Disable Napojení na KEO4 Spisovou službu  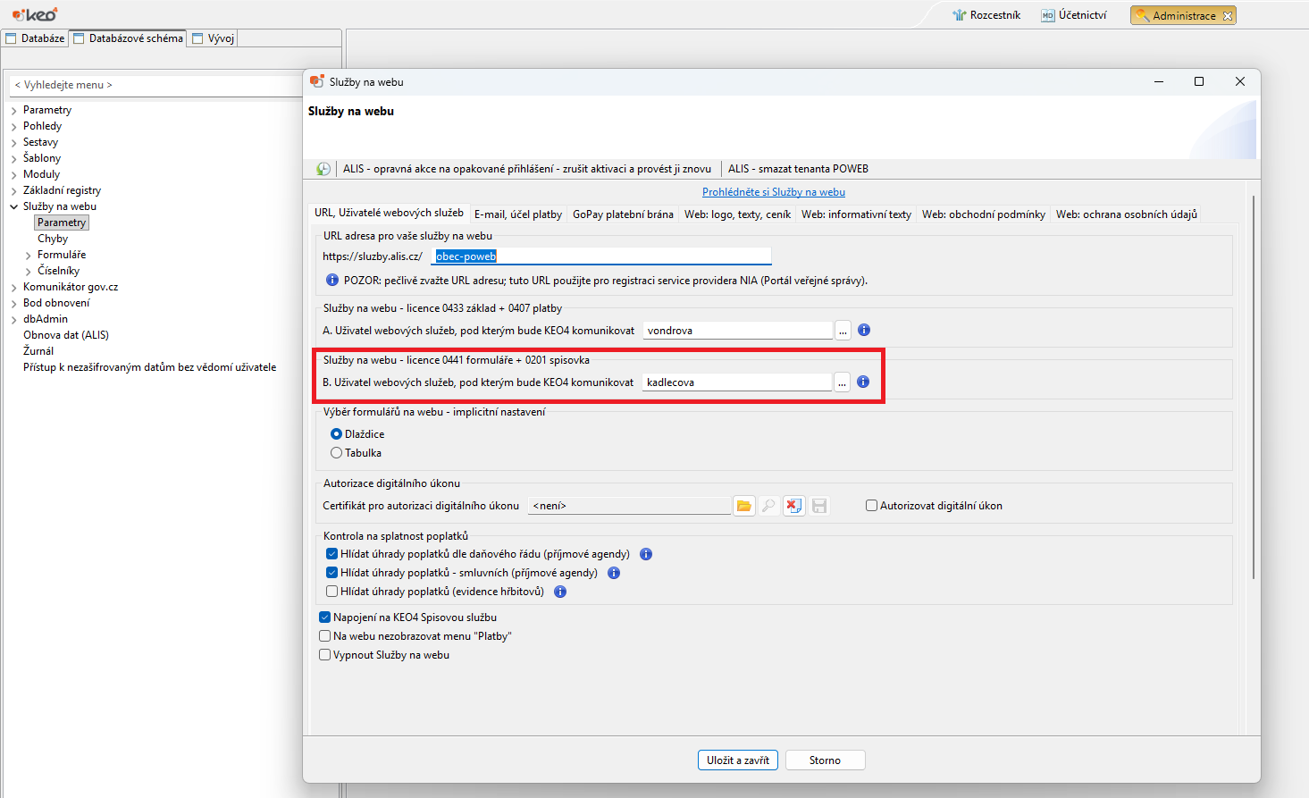pos(325,617)
